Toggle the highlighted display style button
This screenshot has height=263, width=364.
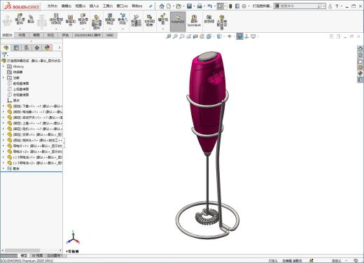(x=239, y=36)
